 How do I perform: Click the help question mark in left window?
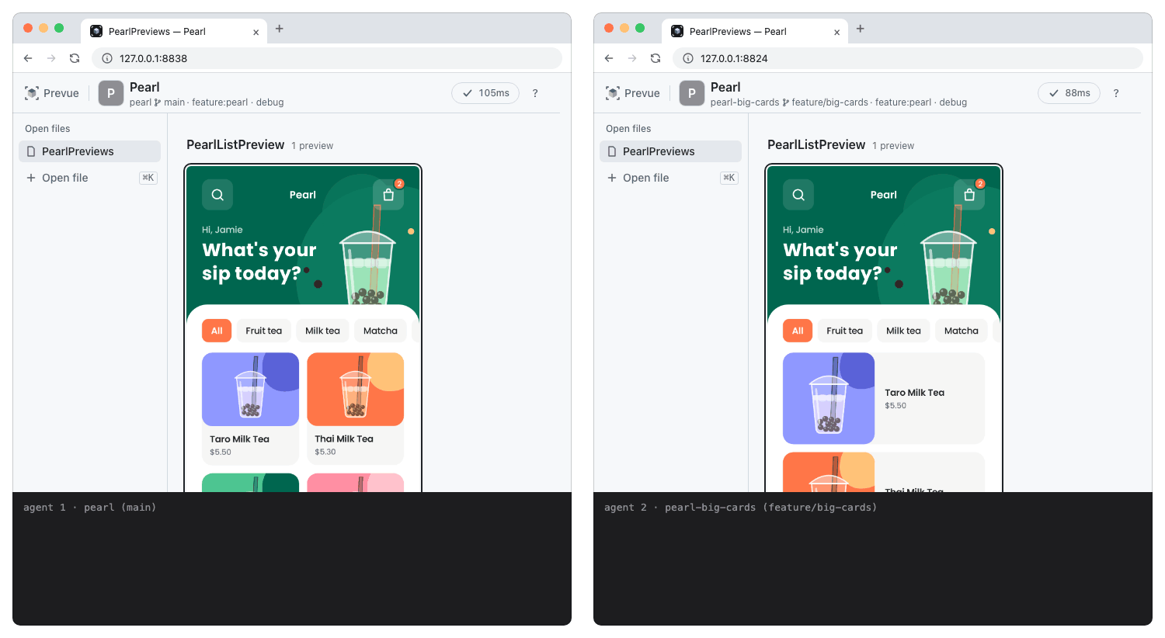click(x=535, y=93)
